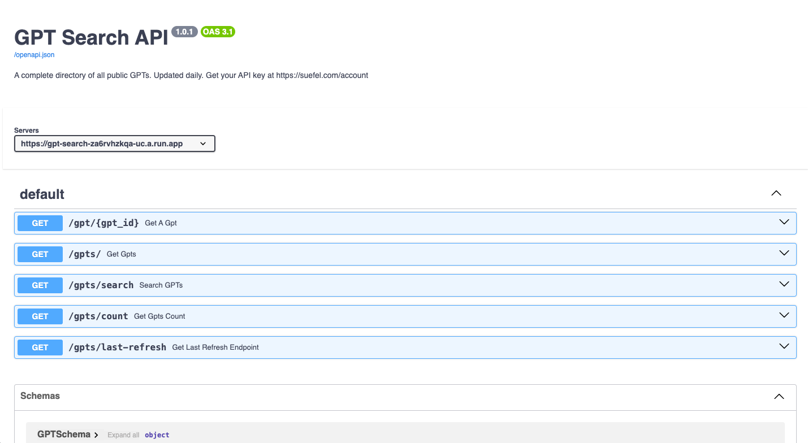Click the GPTSchema name
808x443 pixels.
pos(64,435)
